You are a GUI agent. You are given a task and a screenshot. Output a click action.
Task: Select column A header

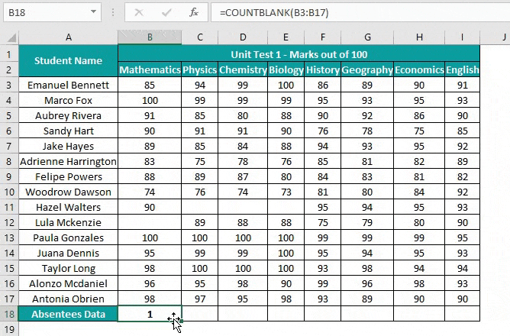coord(68,37)
